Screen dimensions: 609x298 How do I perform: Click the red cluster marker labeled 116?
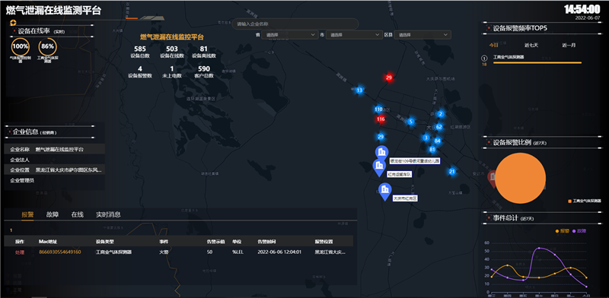[x=381, y=119]
